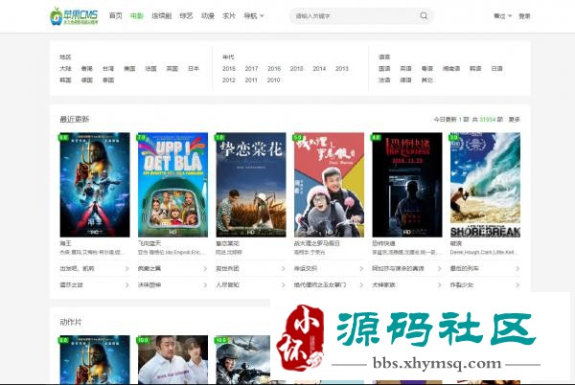Click chevron beside 最后的列车 row

(517, 269)
